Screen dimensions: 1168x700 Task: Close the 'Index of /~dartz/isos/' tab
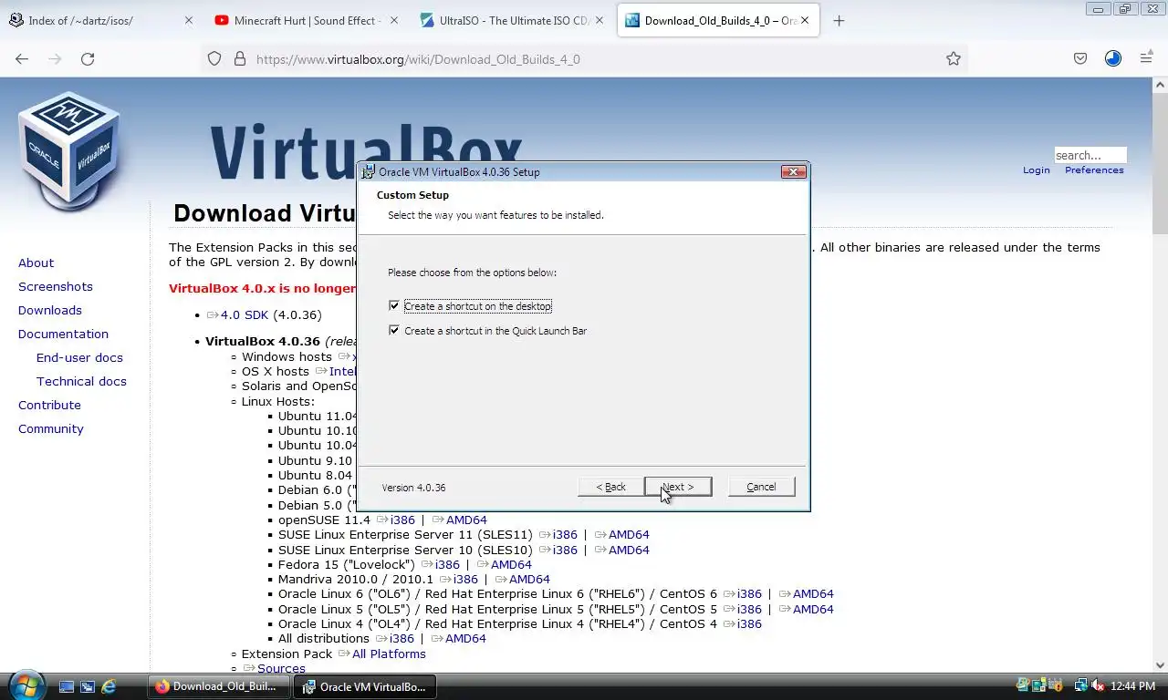[189, 20]
